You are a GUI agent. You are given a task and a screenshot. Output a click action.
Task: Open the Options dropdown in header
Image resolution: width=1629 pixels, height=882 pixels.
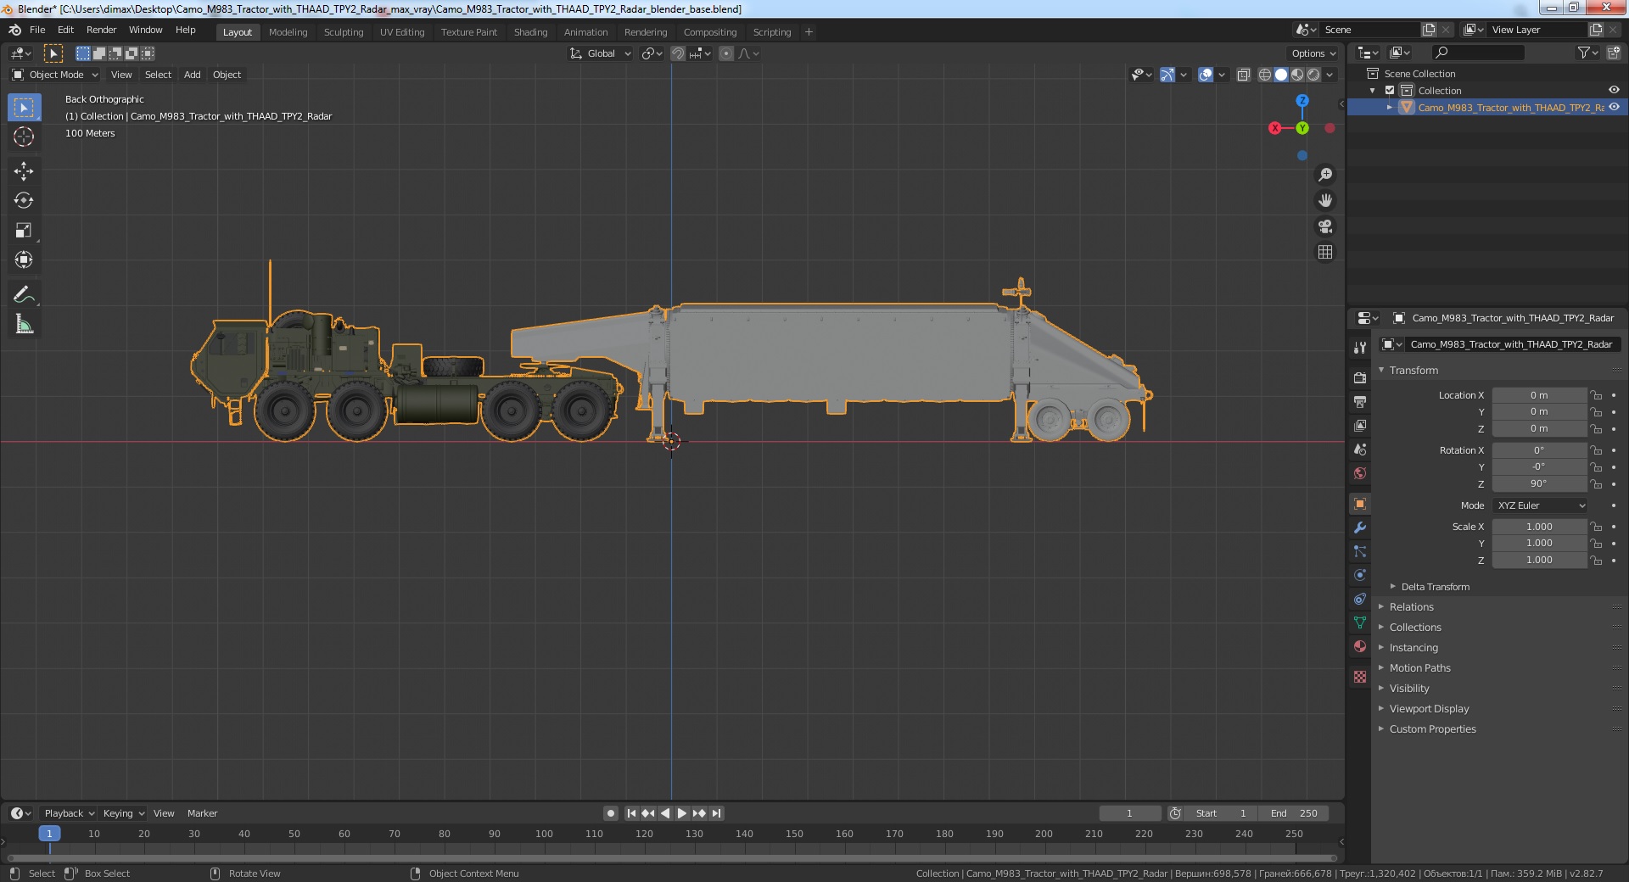[x=1313, y=53]
